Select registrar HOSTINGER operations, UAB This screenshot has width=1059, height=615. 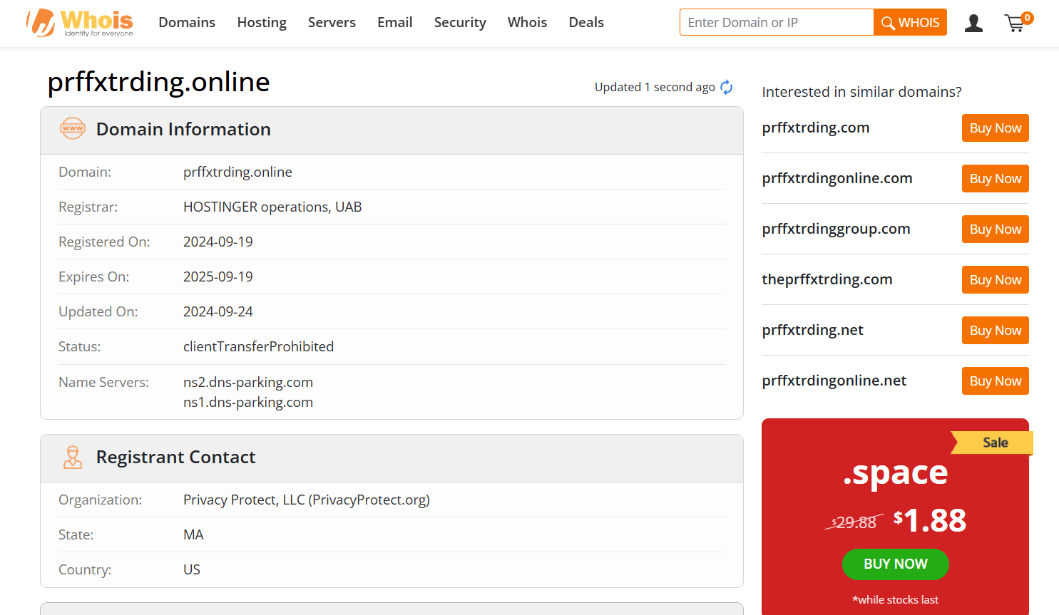(272, 207)
